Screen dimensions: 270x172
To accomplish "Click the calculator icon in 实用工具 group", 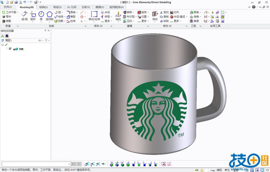I will click(x=223, y=21).
